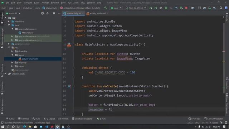Select MainActivity in the project tree
229x129 pixels.
26,33
